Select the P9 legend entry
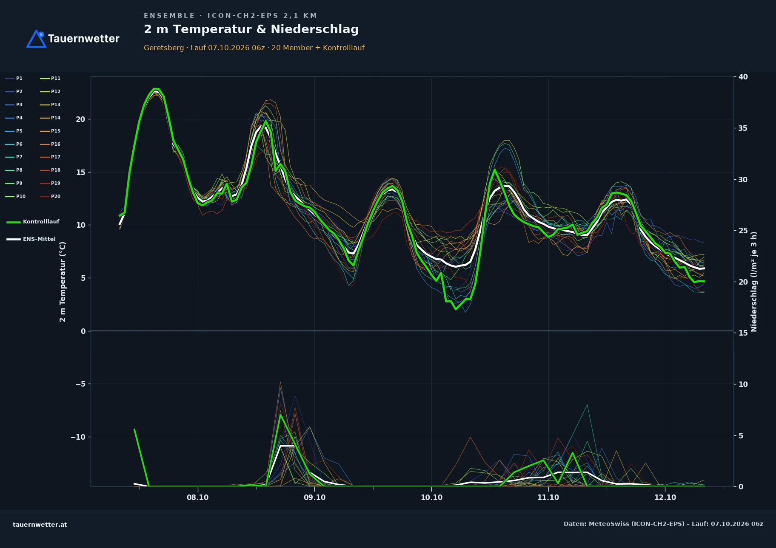Image resolution: width=776 pixels, height=548 pixels. tap(14, 183)
